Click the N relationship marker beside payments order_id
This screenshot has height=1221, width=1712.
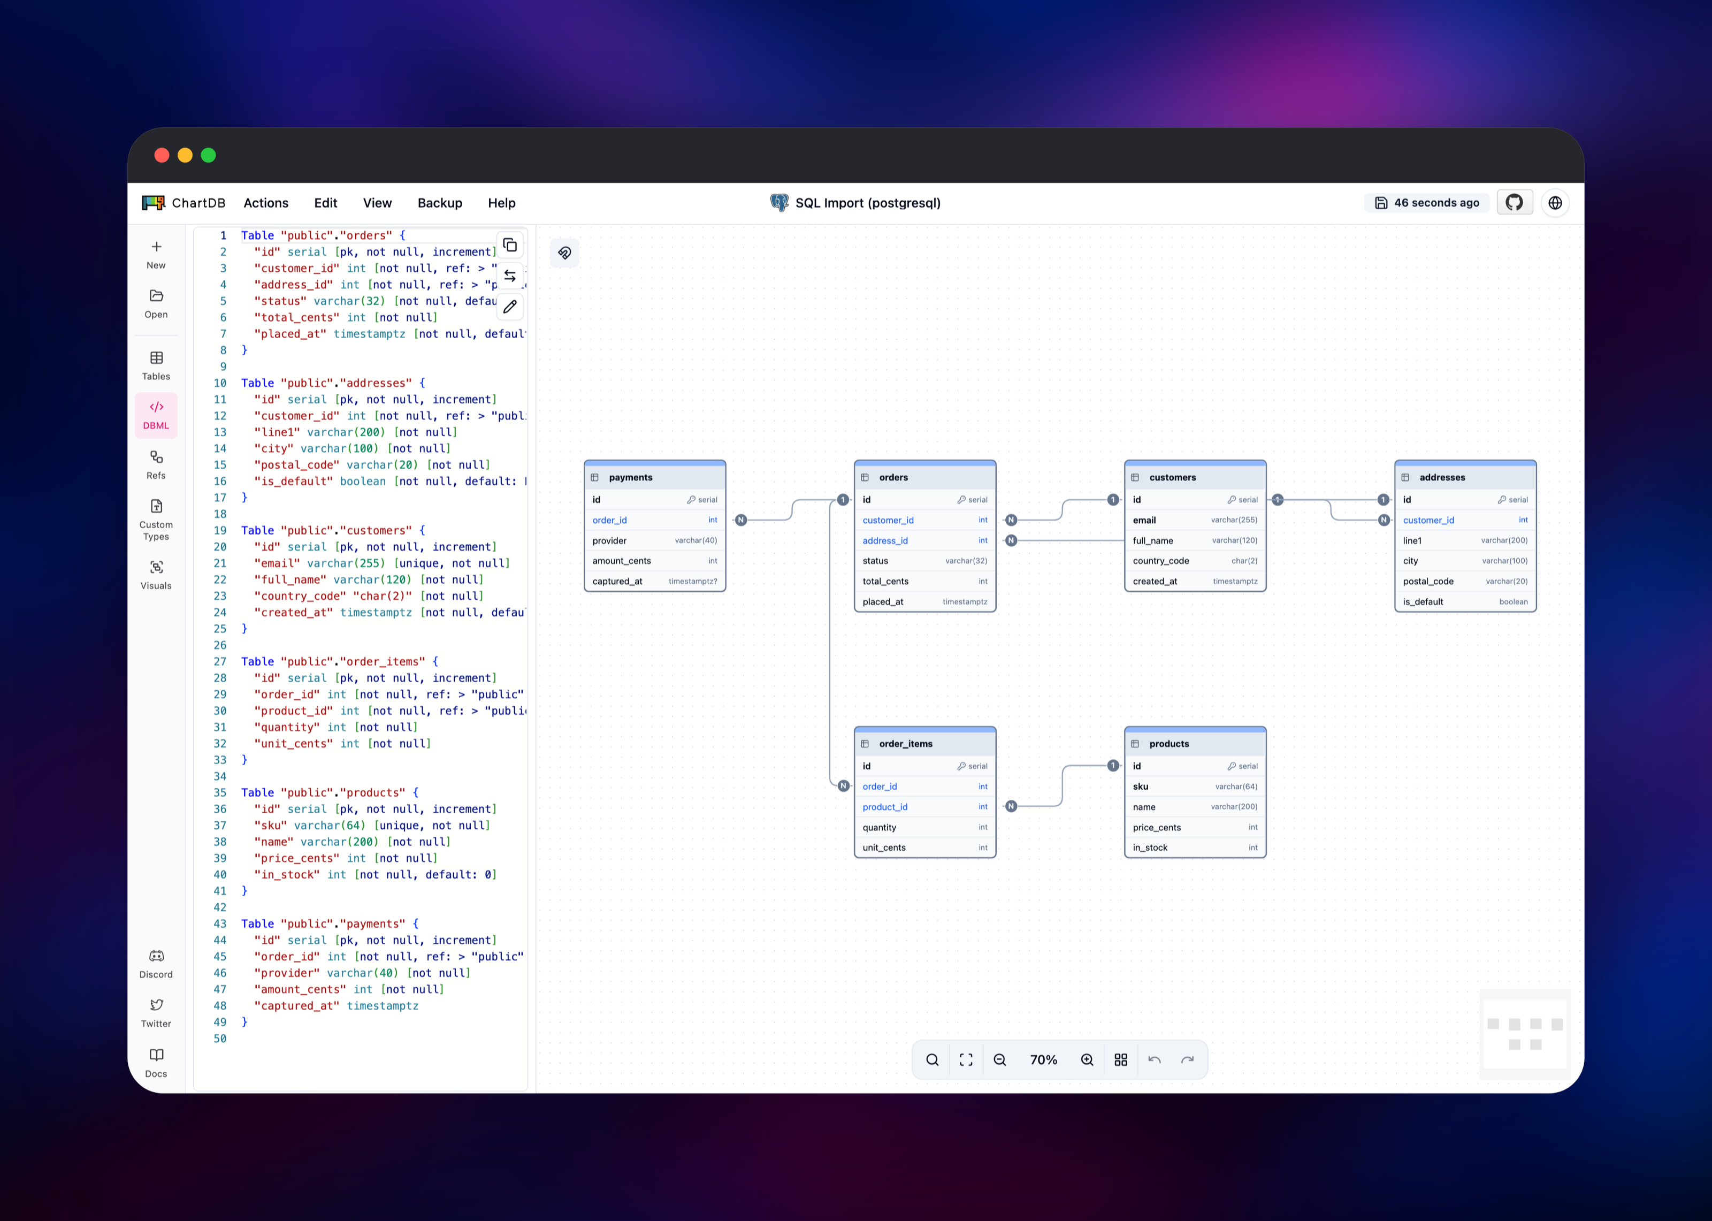click(x=741, y=520)
